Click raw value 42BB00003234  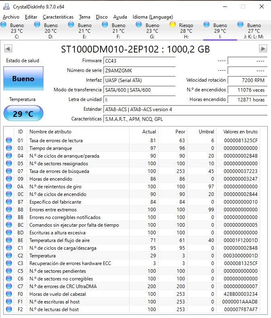click(240, 294)
